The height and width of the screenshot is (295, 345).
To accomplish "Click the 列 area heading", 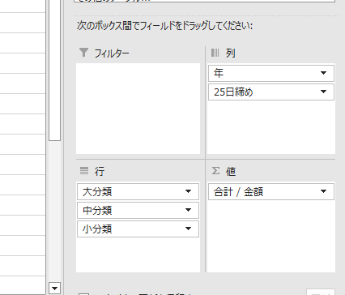I will (x=231, y=53).
